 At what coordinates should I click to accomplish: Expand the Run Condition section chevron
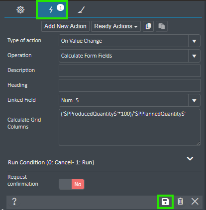(x=190, y=158)
